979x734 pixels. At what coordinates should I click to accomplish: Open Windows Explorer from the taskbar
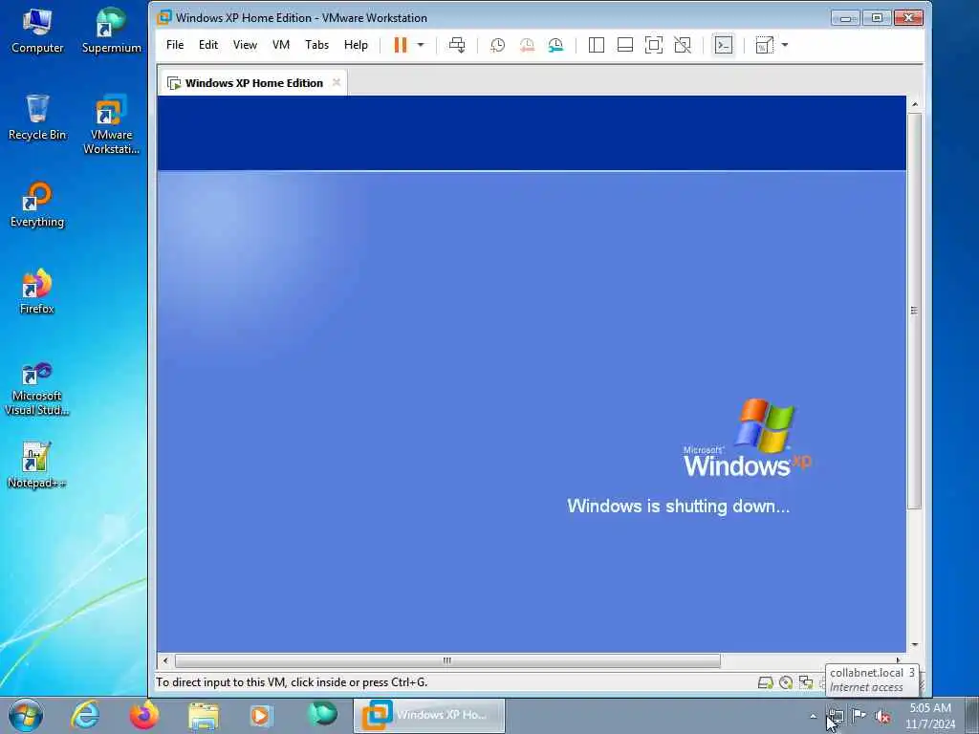click(x=204, y=716)
